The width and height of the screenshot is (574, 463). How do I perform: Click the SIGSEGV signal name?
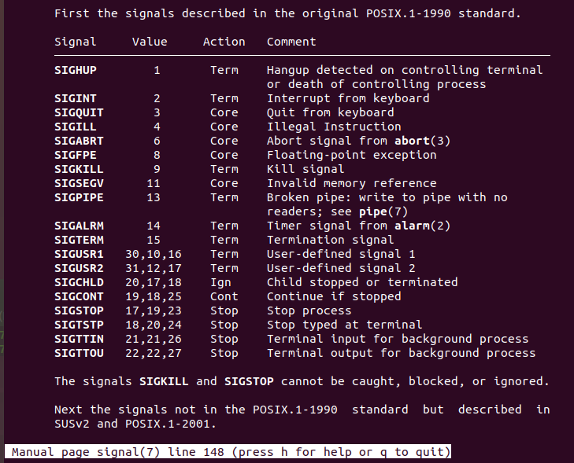pyautogui.click(x=79, y=183)
